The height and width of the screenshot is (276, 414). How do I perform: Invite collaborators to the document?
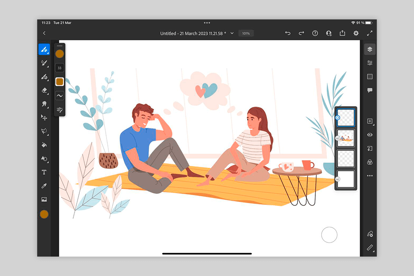(329, 33)
